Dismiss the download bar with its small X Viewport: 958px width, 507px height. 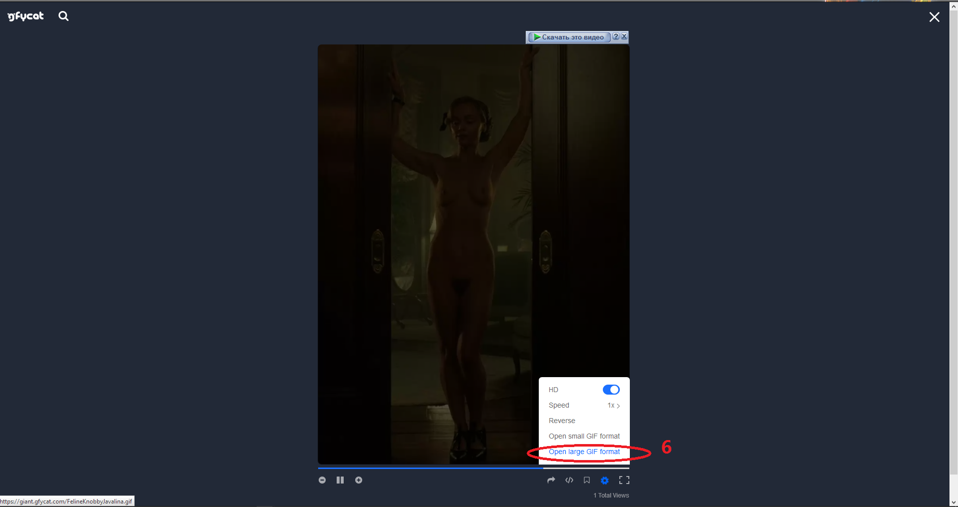[x=624, y=36]
